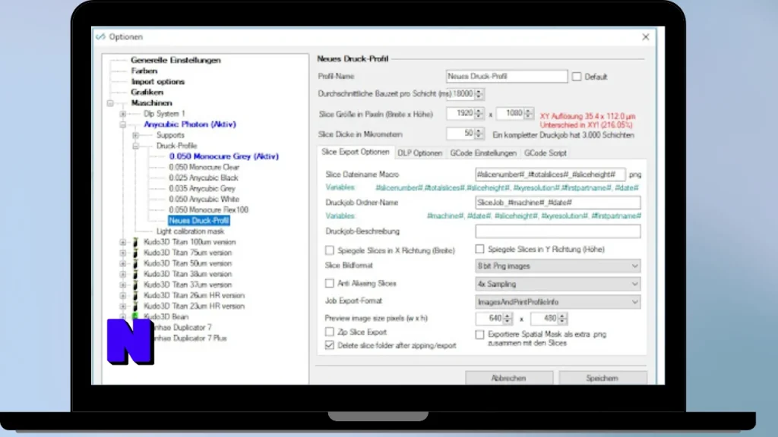
Task: Collapse the Maschinen tree node
Action: [x=110, y=103]
